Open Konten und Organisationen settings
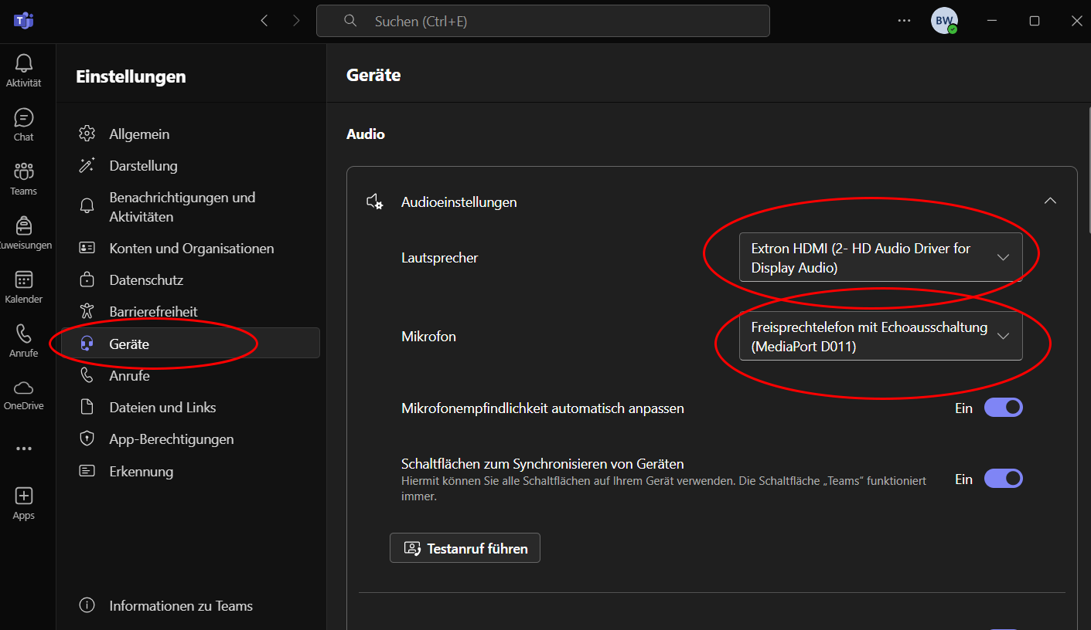 pos(190,248)
